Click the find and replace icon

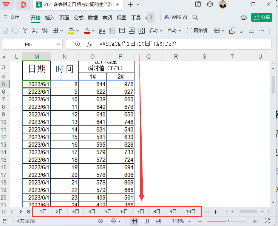pyautogui.click(x=102, y=31)
